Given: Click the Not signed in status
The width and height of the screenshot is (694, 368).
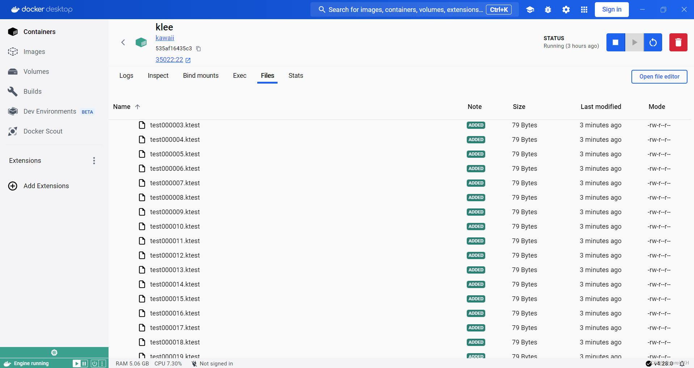Looking at the screenshot, I should click(x=212, y=364).
